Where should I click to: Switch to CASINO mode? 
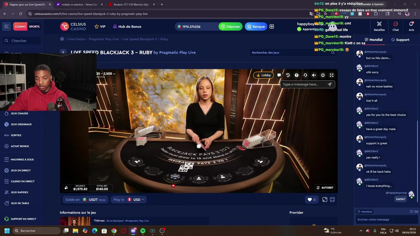tap(20, 27)
